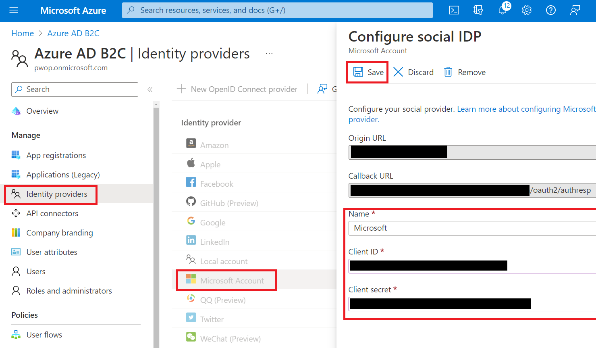Click the Apple logo icon
This screenshot has width=596, height=348.
tap(191, 163)
